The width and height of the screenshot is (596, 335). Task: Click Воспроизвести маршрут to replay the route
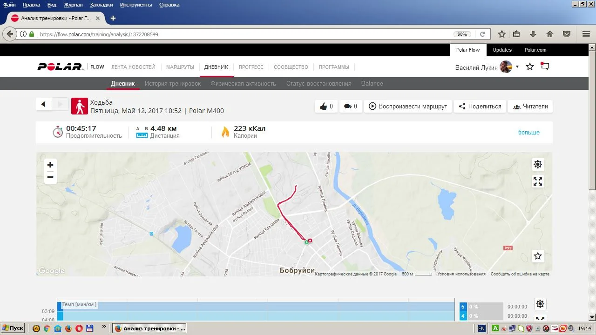click(x=408, y=106)
